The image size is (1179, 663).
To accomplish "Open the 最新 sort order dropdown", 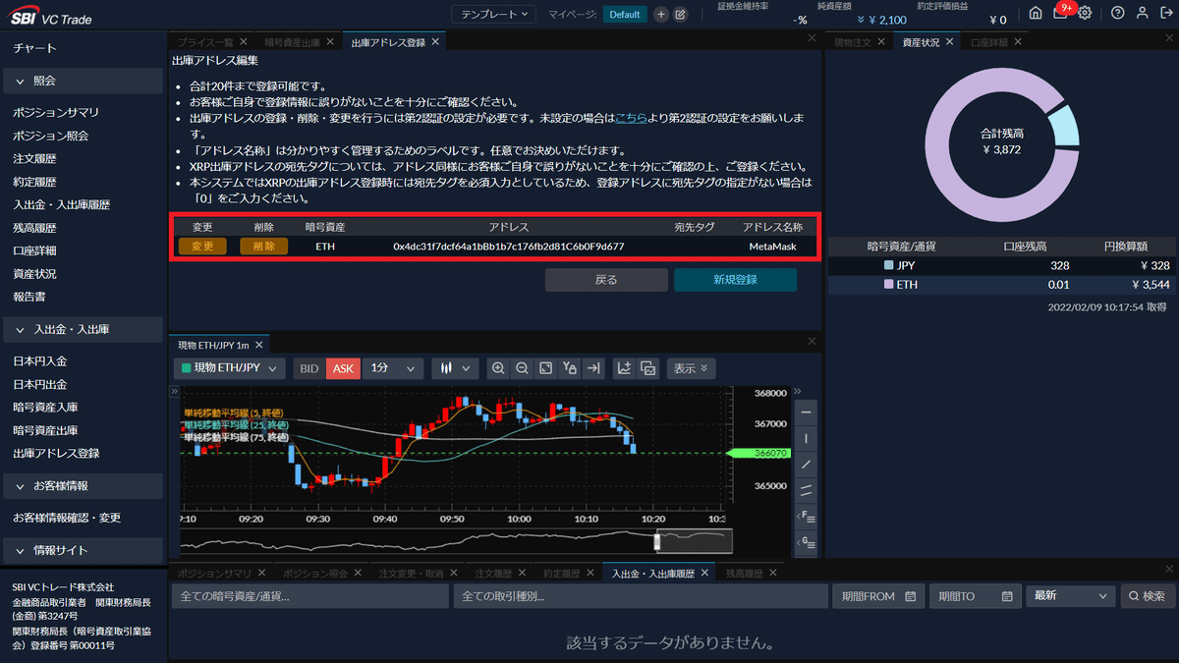I will click(x=1070, y=596).
